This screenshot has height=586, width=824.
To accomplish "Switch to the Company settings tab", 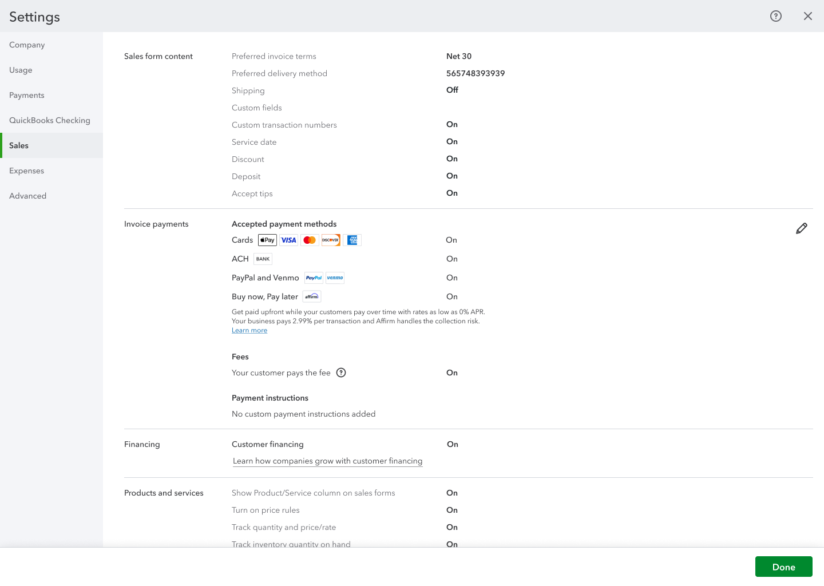I will click(27, 45).
